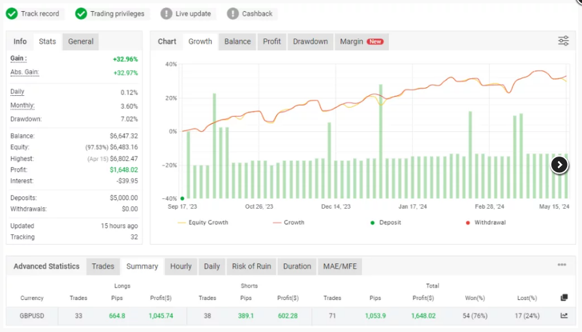Click the gain value +32.96%
Screen dimensions: 582x332
tap(125, 59)
